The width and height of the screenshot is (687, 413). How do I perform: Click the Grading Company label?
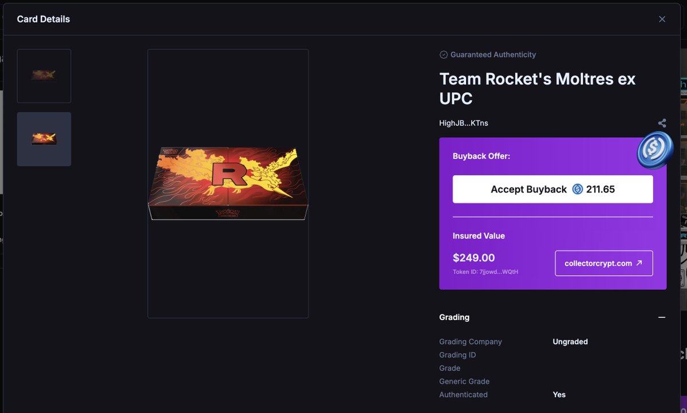[470, 342]
